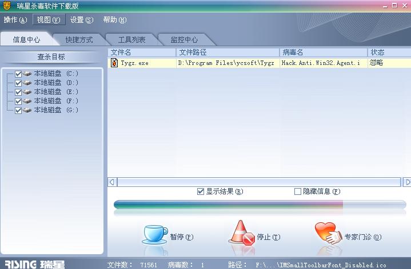
Task: Click the disk drive icon for D:
Action: pyautogui.click(x=27, y=83)
